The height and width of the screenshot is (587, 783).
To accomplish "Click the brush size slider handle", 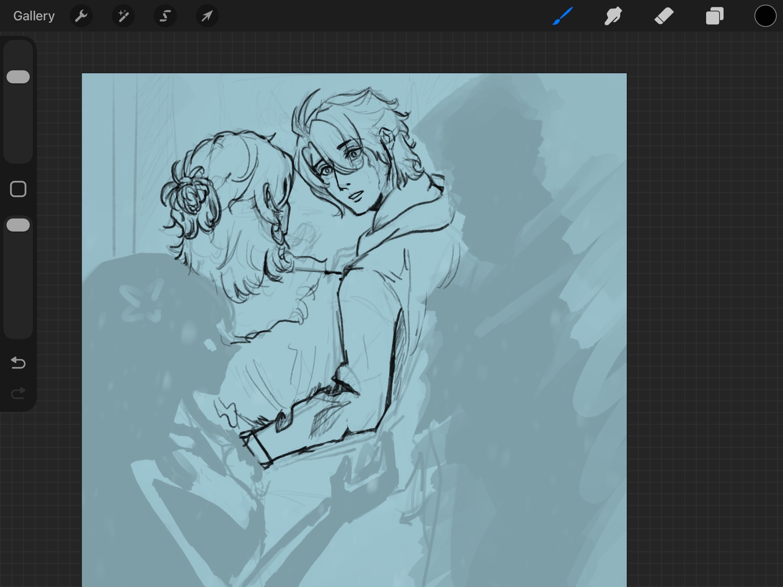I will click(x=18, y=77).
